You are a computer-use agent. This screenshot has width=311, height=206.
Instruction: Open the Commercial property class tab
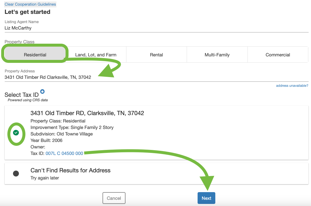277,55
